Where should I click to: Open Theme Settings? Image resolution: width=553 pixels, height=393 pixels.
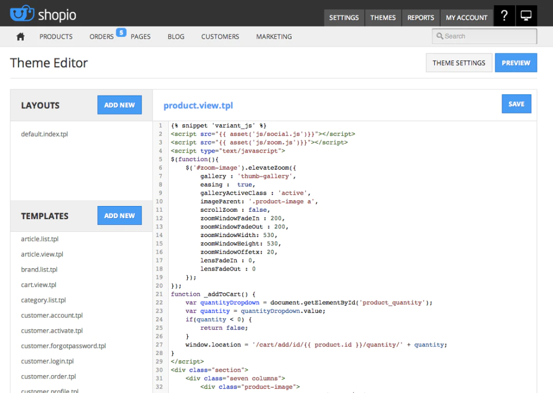coord(459,63)
